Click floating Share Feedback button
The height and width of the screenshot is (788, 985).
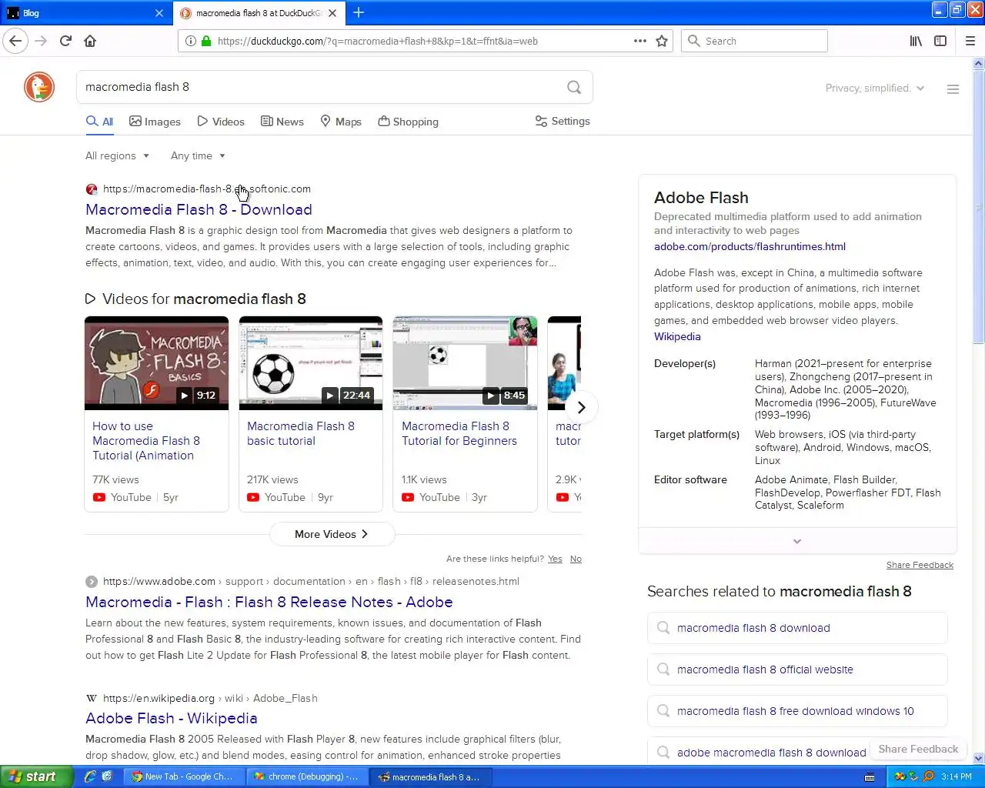click(918, 749)
